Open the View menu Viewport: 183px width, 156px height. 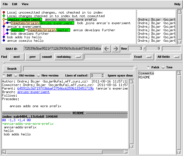click(x=25, y=4)
